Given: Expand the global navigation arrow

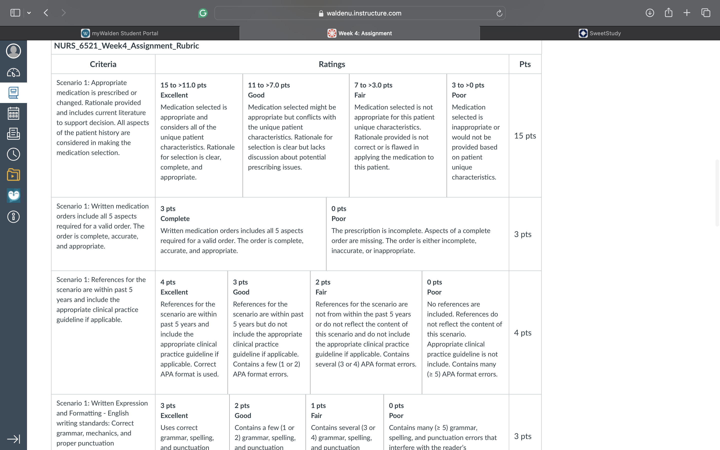Looking at the screenshot, I should pyautogui.click(x=13, y=439).
